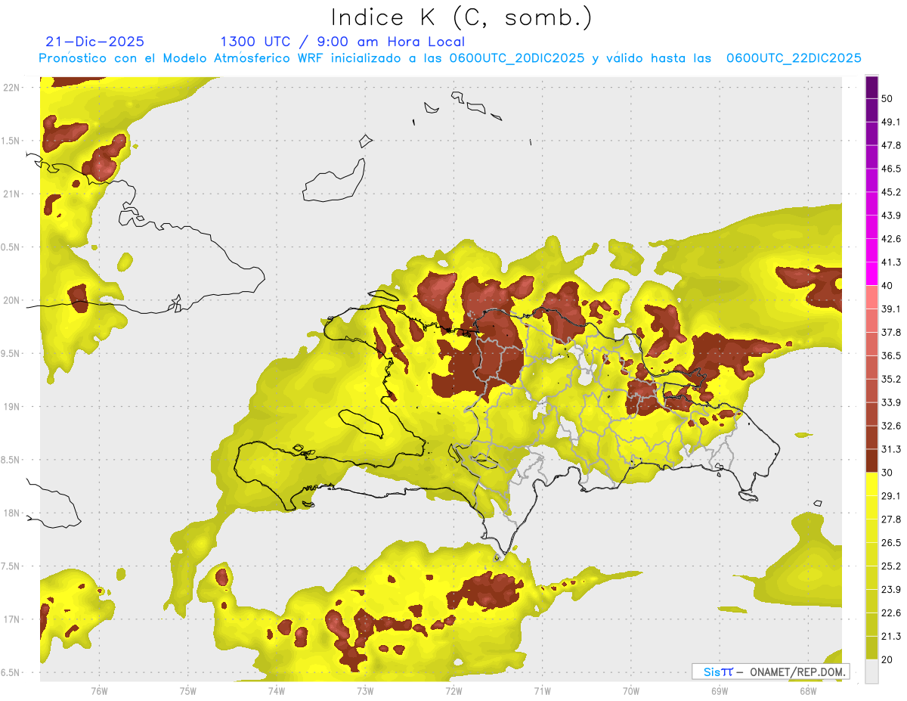Click the "42.6" value on the color scale
The image size is (907, 701).
[891, 239]
